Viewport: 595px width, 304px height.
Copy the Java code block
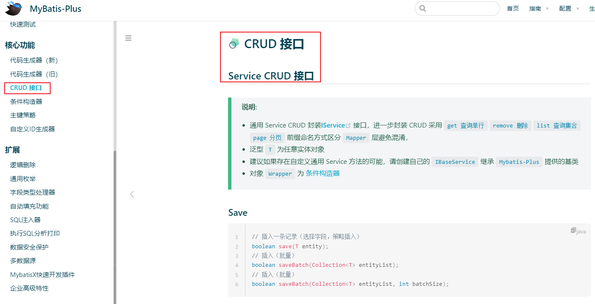[x=573, y=231]
